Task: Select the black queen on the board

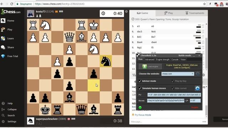Action: click(82, 110)
